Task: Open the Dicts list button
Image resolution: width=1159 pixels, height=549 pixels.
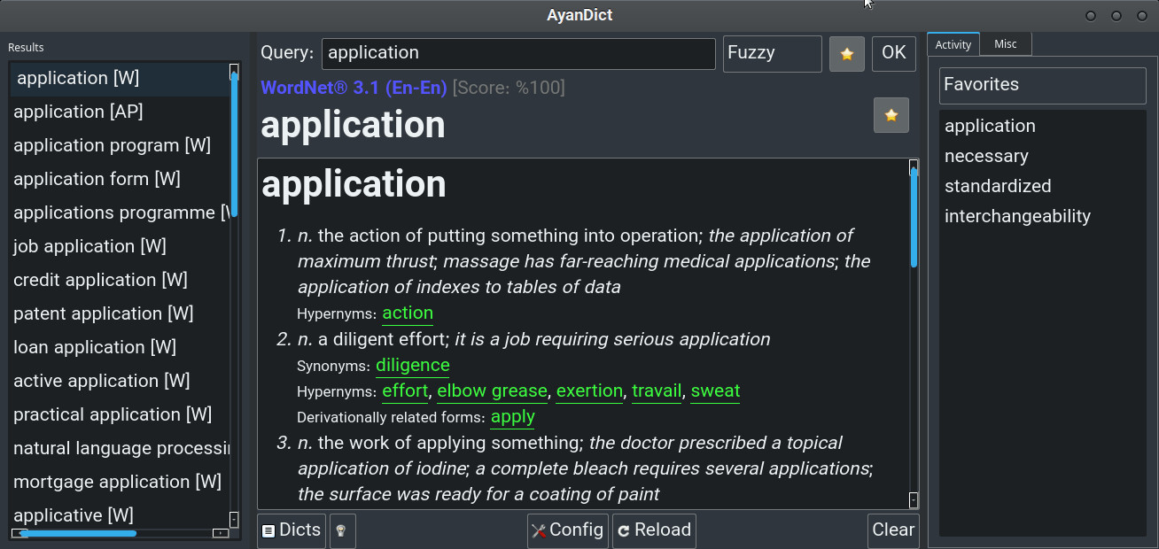Action: coord(292,530)
